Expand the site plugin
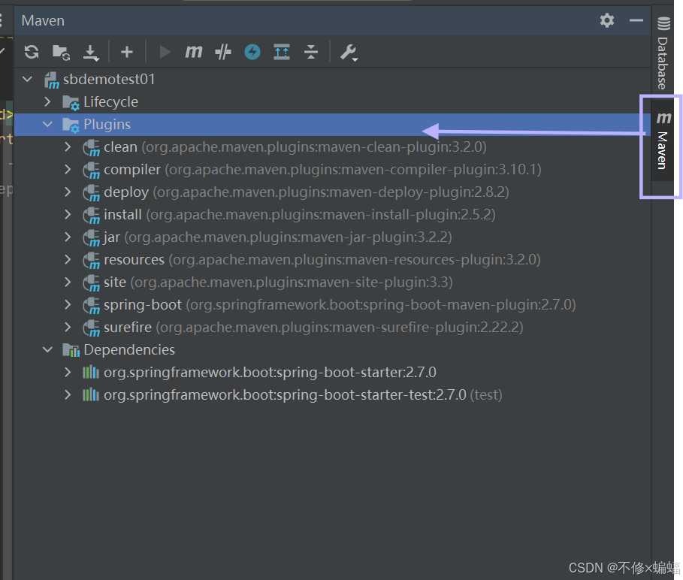The width and height of the screenshot is (683, 580). point(68,282)
